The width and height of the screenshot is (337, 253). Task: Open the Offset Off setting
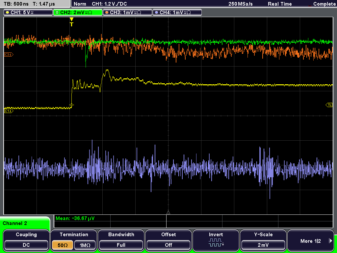[168, 240]
